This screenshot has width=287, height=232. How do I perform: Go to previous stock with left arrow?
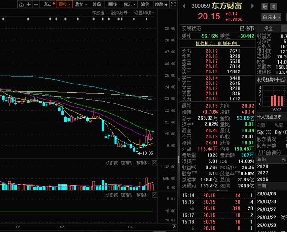click(x=184, y=6)
